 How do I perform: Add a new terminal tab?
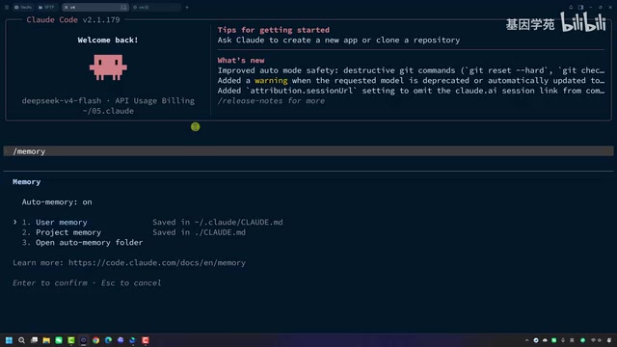pos(187,7)
